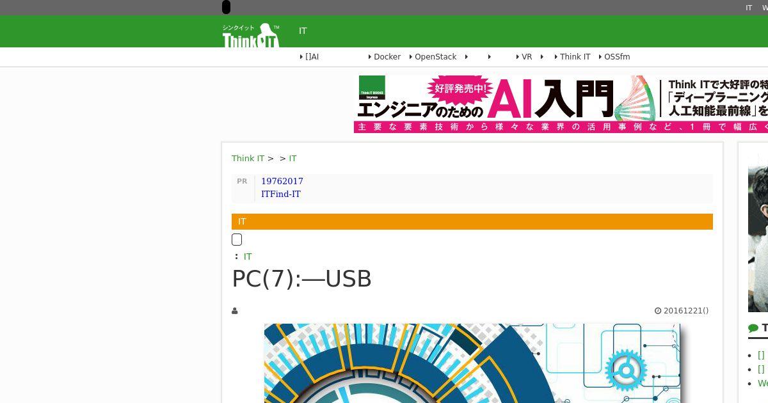Click the Think IT logo in header
This screenshot has height=403, width=768.
[x=251, y=35]
